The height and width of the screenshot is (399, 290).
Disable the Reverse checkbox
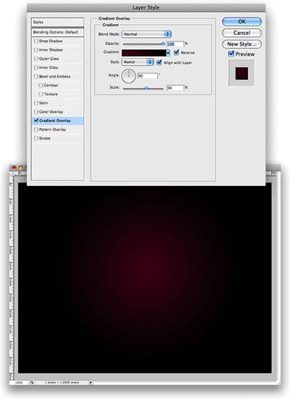[x=176, y=52]
